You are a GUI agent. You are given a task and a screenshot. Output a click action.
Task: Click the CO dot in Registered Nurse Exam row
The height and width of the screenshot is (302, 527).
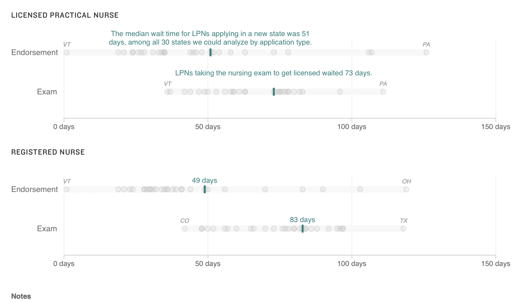pyautogui.click(x=184, y=229)
